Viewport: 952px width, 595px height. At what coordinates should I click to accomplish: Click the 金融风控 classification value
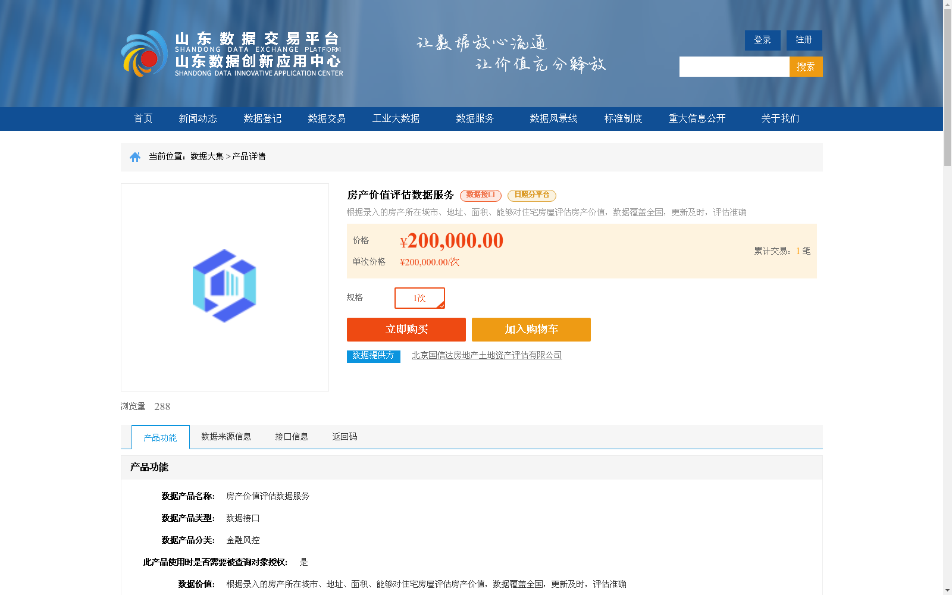pyautogui.click(x=243, y=540)
